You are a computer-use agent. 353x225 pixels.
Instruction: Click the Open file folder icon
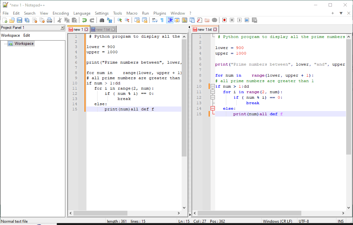coord(12,20)
